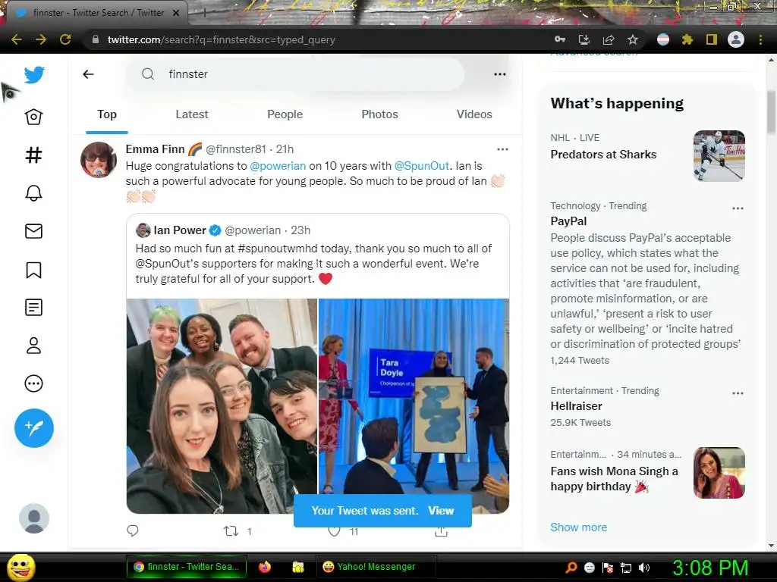Share Emma Finn's tweet icon
777x582 pixels.
point(441,531)
